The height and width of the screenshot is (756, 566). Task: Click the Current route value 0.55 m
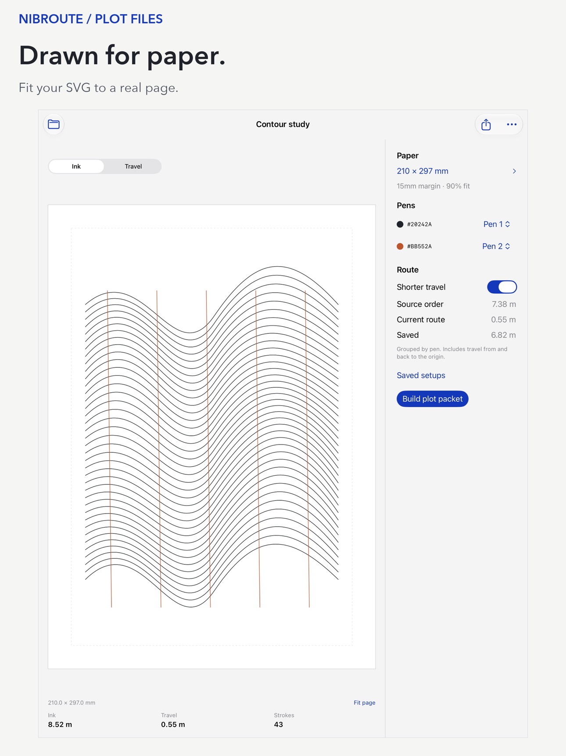(503, 319)
